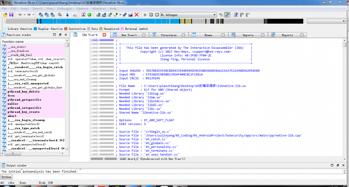Click the third binoculars search icon
This screenshot has height=187, width=349.
[x=52, y=15]
